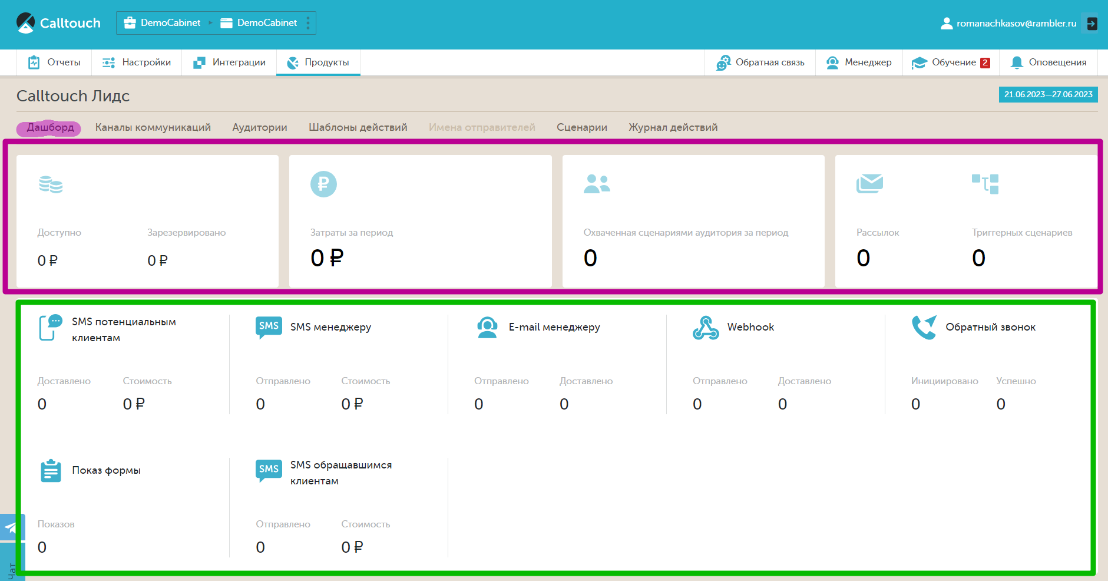Switch to Каналы коммуникаций tab
The height and width of the screenshot is (581, 1108).
pos(153,127)
